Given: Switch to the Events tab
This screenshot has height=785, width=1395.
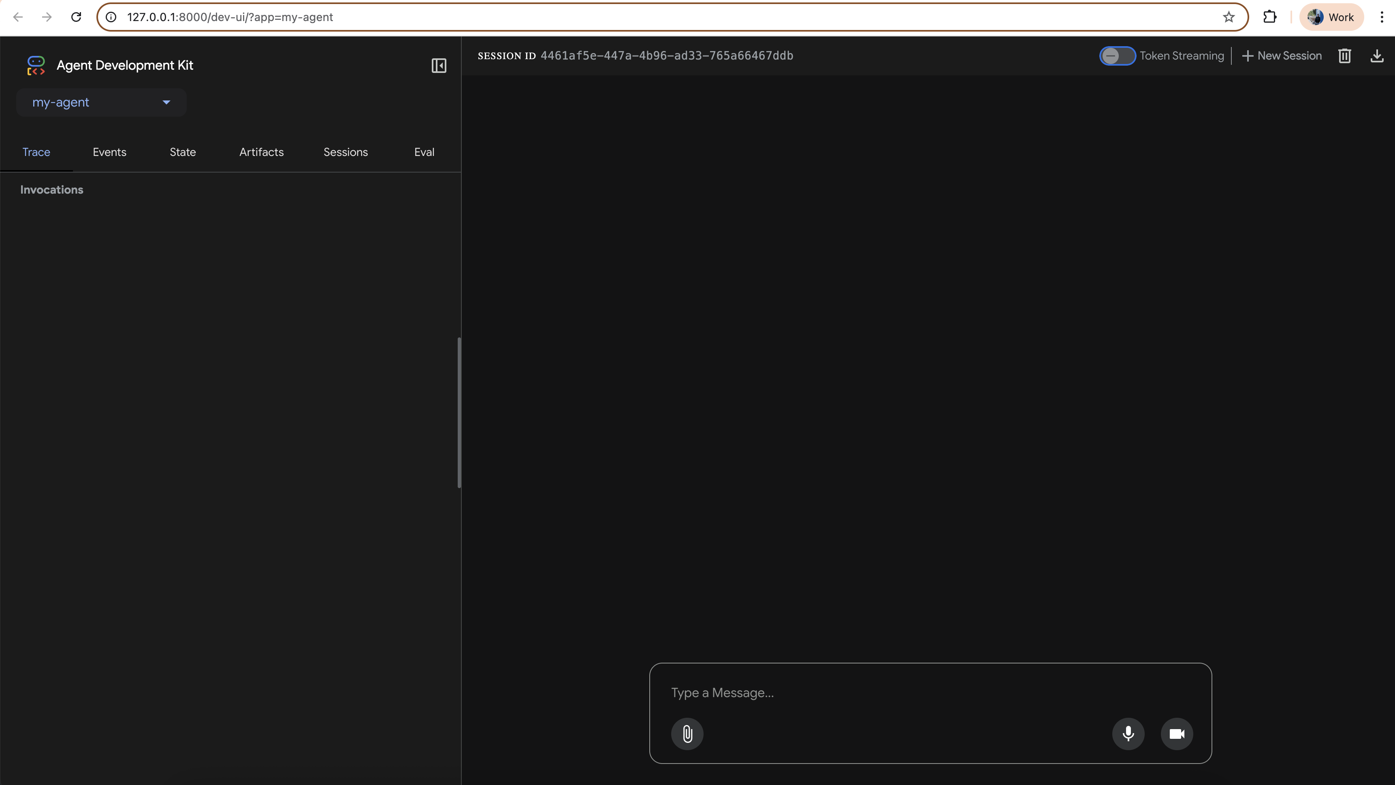Looking at the screenshot, I should (109, 152).
